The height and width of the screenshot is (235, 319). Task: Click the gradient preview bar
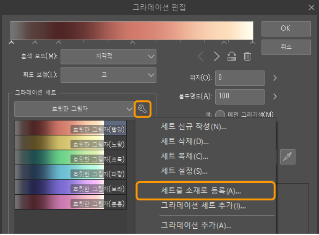(x=132, y=30)
